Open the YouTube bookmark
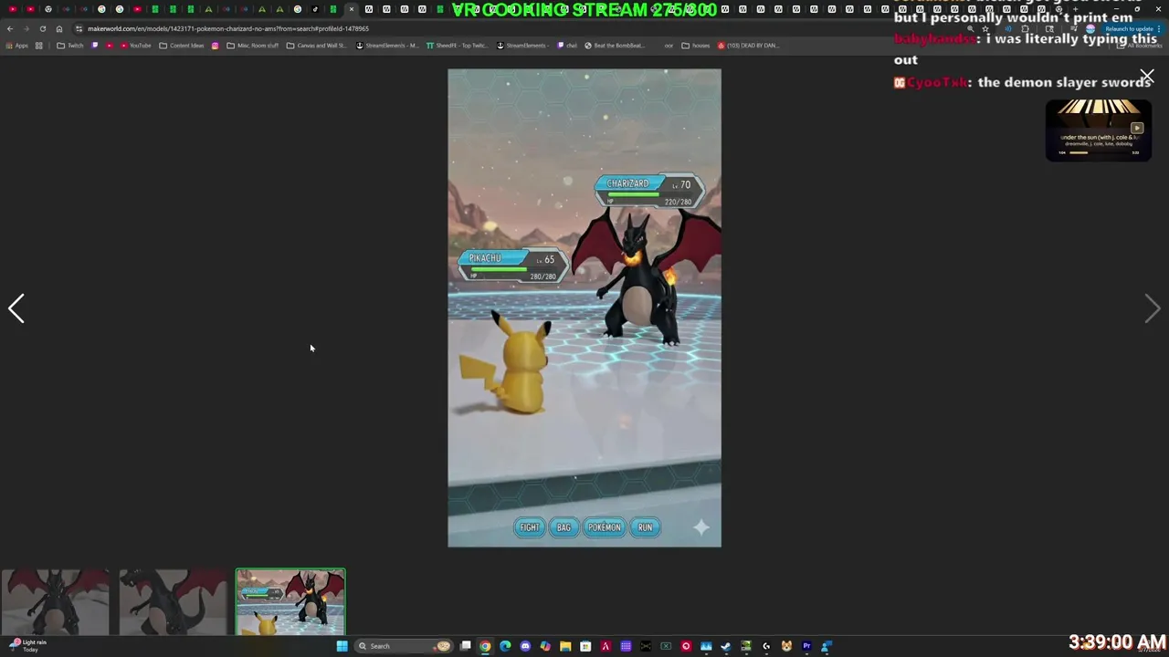Image resolution: width=1169 pixels, height=657 pixels. 135,45
